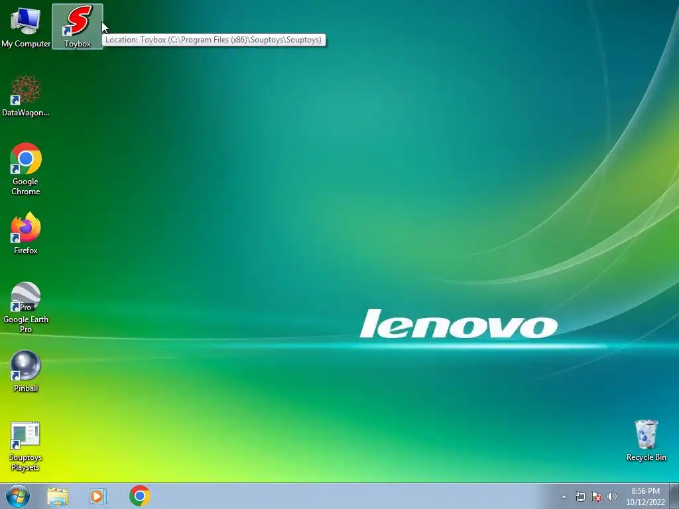The image size is (679, 509).
Task: Launch Windows Media Player from taskbar
Action: [x=98, y=496]
